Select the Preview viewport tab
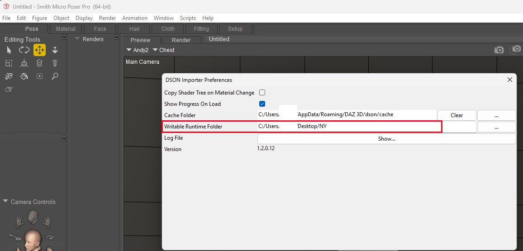Screen dimensions: 523x251 click(x=140, y=40)
